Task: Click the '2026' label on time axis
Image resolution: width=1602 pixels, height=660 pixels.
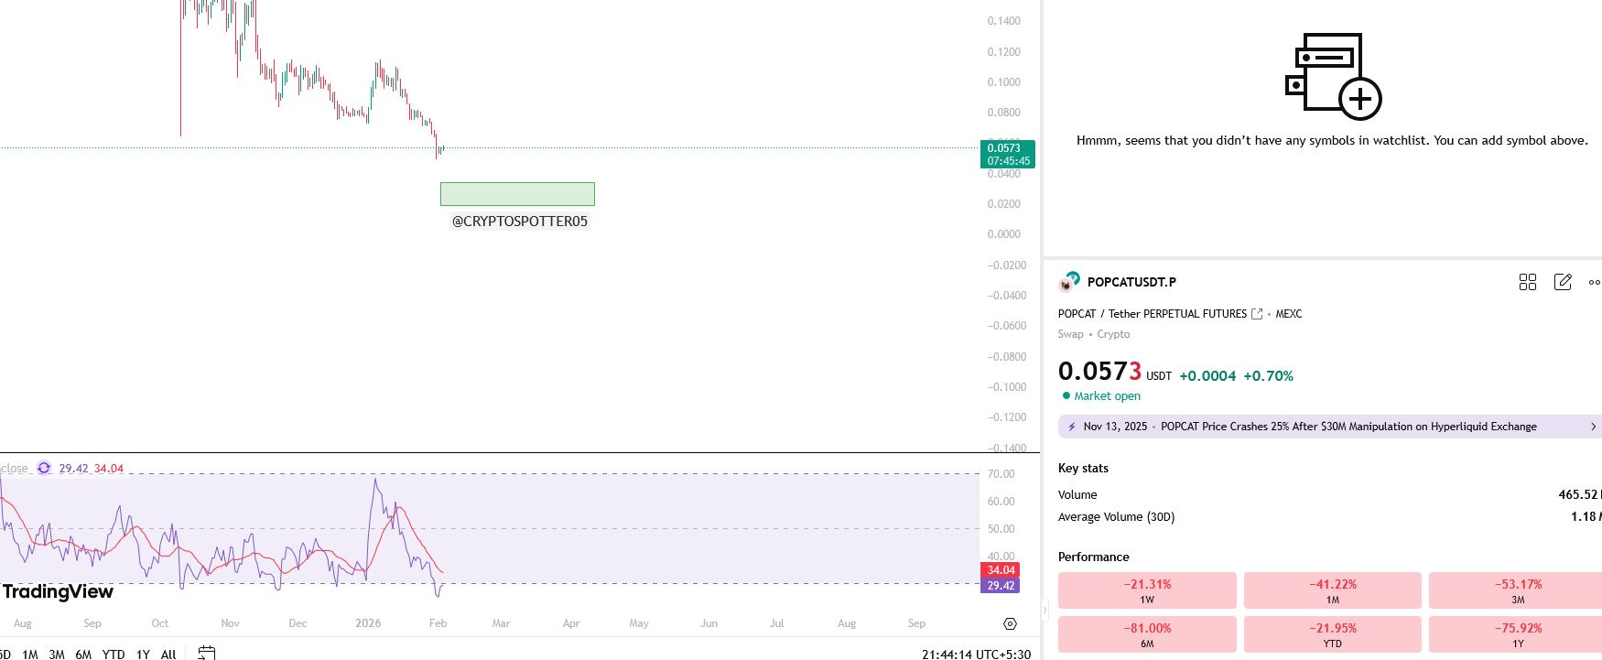Action: click(x=368, y=623)
